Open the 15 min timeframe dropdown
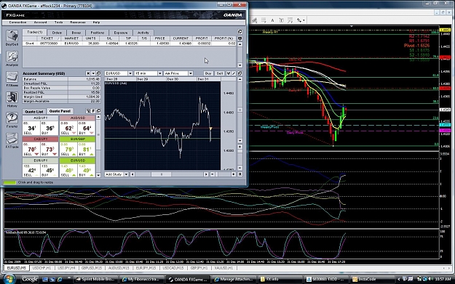 pyautogui.click(x=159, y=73)
